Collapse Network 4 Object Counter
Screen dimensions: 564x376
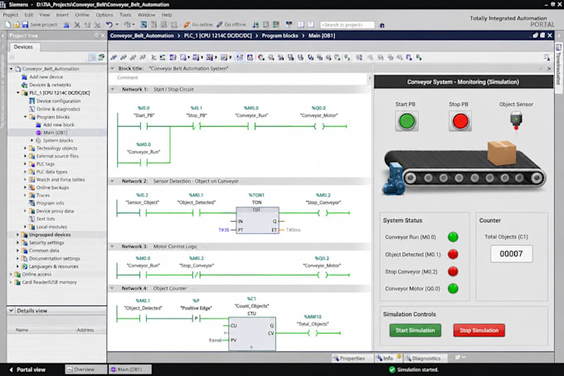[113, 288]
